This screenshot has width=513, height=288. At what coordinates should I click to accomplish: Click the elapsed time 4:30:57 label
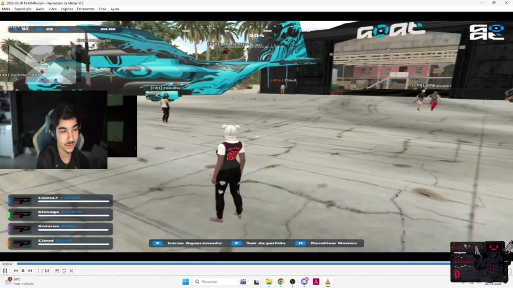pos(8,264)
